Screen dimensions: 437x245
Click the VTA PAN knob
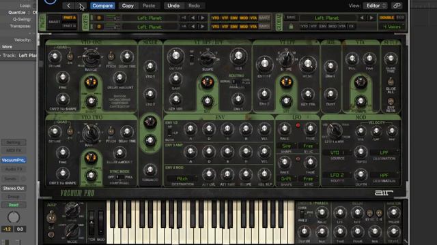click(369, 59)
